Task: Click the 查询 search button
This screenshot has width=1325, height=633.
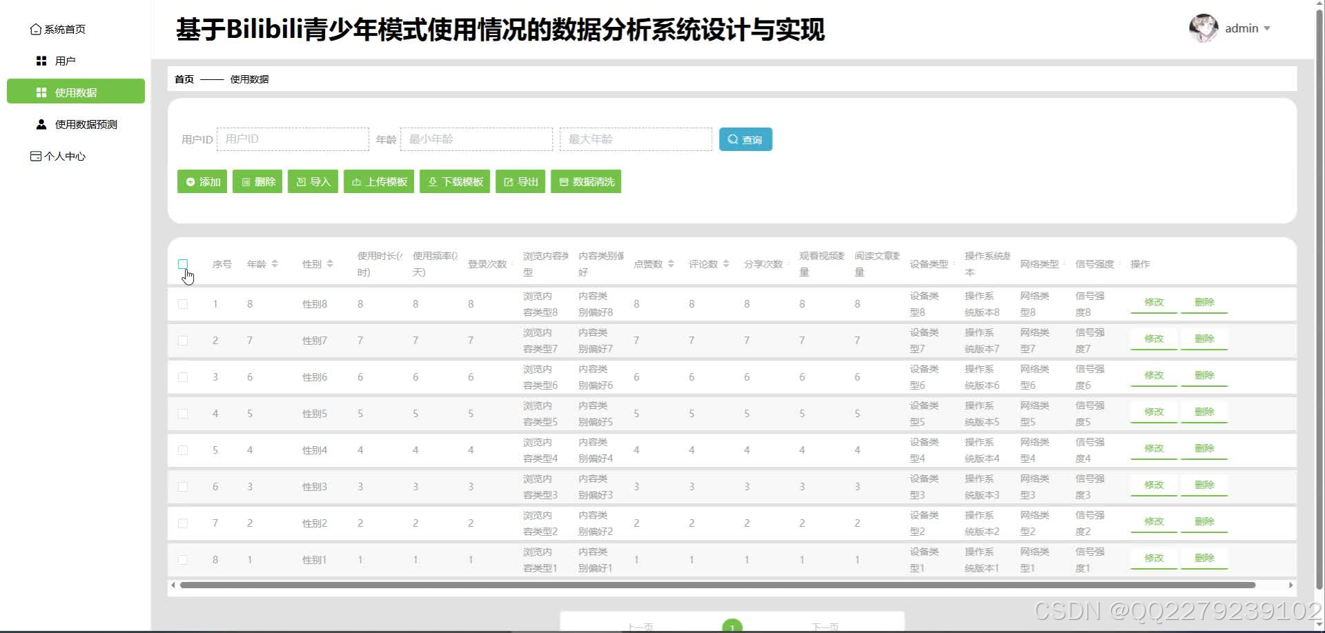Action: coord(745,139)
